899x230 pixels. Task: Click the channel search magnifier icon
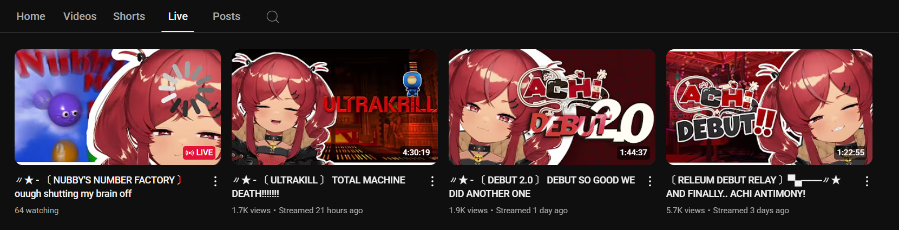[273, 17]
